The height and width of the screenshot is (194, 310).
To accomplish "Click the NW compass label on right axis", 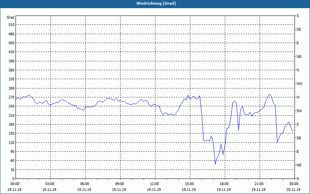I will click(x=299, y=84).
